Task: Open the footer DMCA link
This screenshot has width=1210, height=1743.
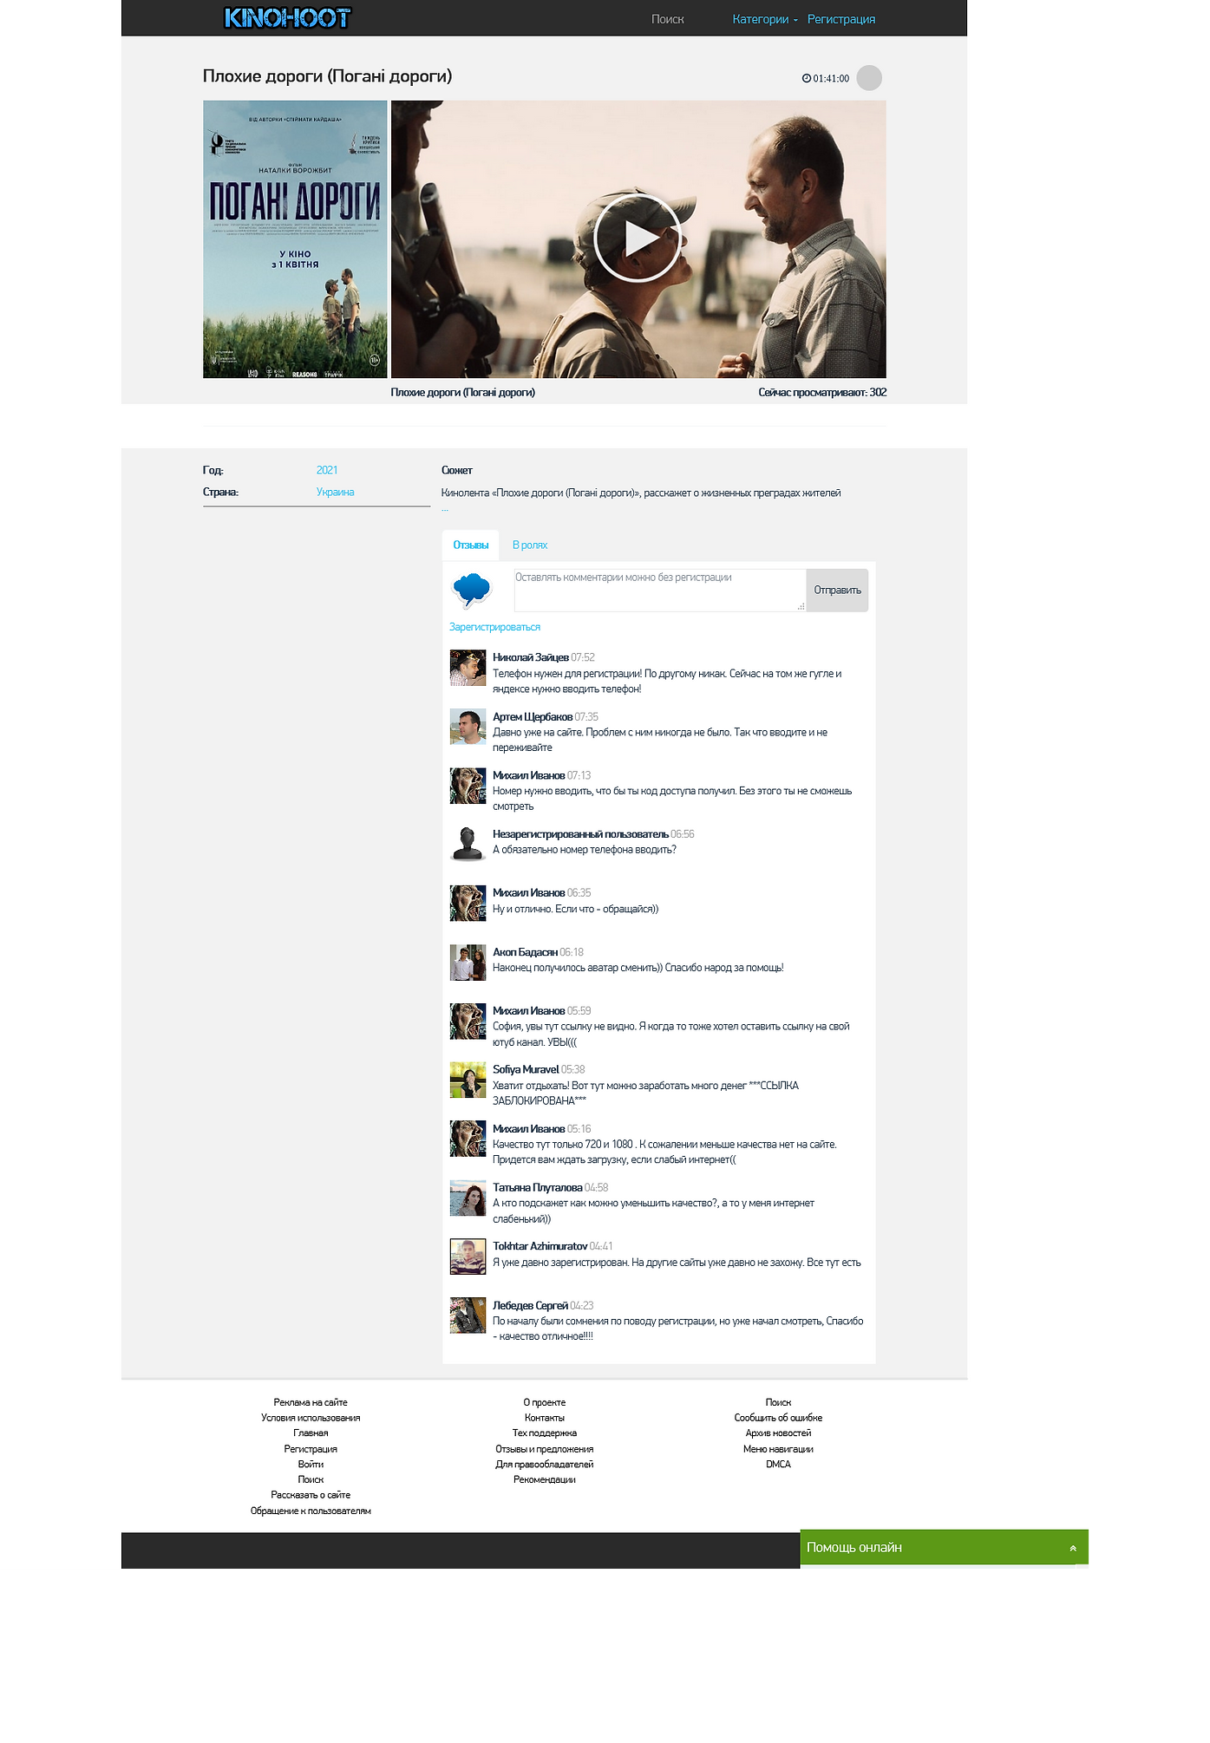Action: click(778, 1464)
